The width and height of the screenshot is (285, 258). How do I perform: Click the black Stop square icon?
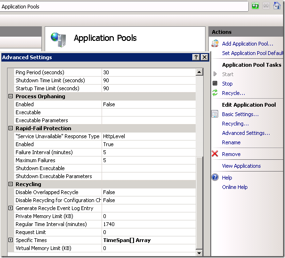[215, 83]
